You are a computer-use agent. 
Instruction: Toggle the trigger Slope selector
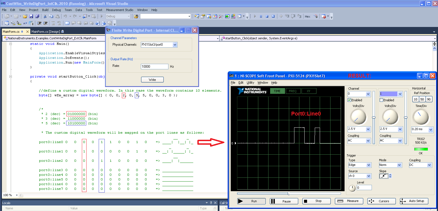point(384,176)
